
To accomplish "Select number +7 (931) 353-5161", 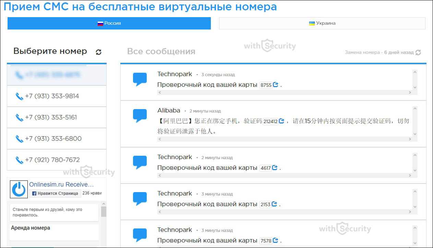I will [x=57, y=117].
